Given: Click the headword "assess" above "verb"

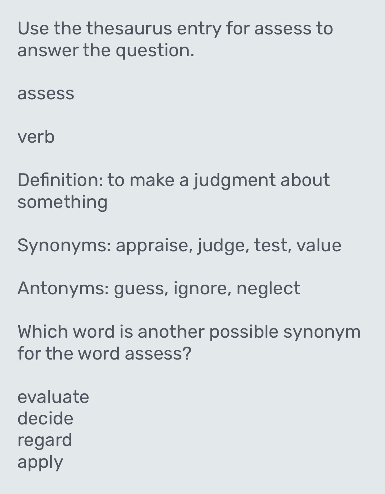Looking at the screenshot, I should coord(46,94).
